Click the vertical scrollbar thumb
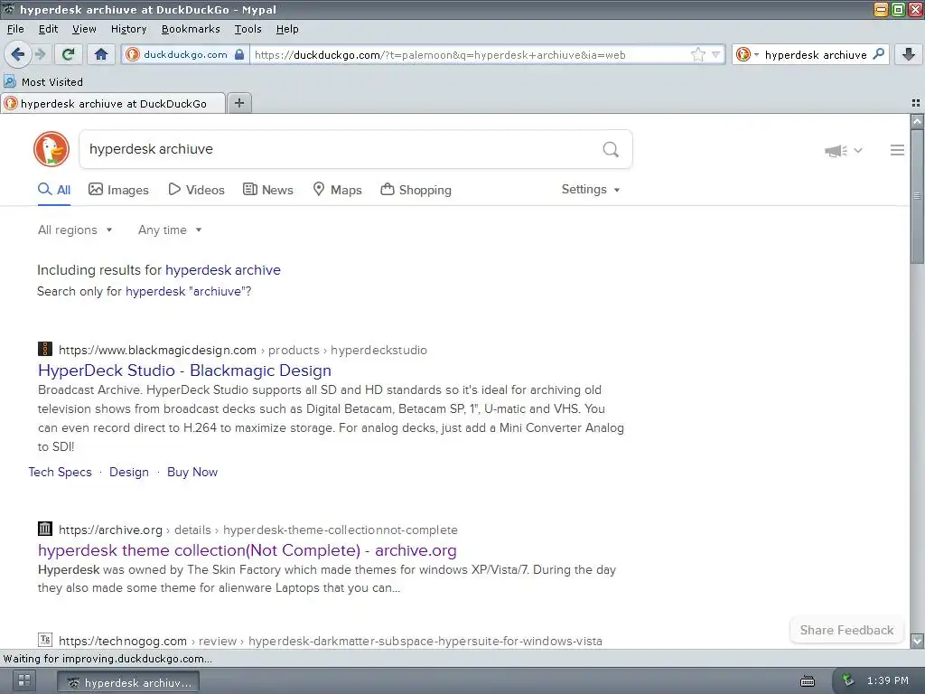The image size is (925, 694). (917, 196)
